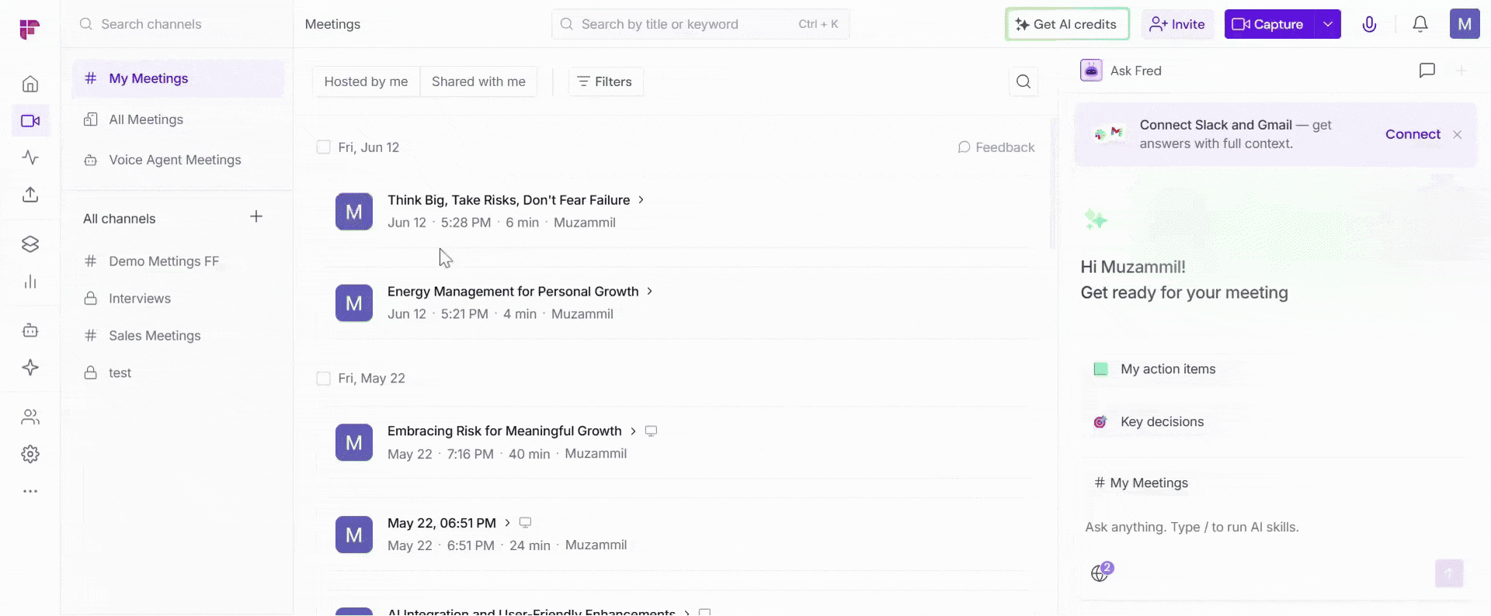Click the # My Meetings context tag
1491x616 pixels.
[1141, 483]
